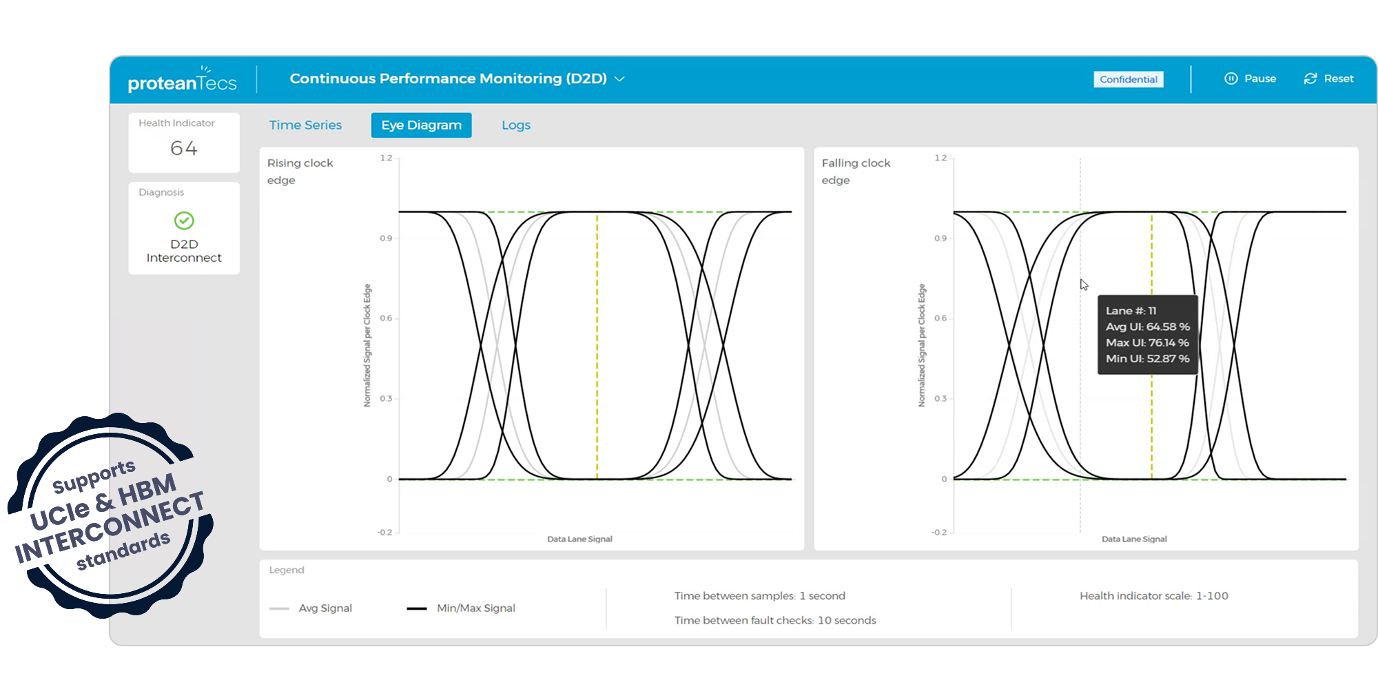Click the D2D Interconnect diagnosis label
This screenshot has width=1378, height=689.
point(184,251)
